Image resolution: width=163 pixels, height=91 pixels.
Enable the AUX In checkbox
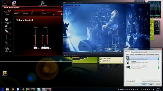click(x=10, y=52)
